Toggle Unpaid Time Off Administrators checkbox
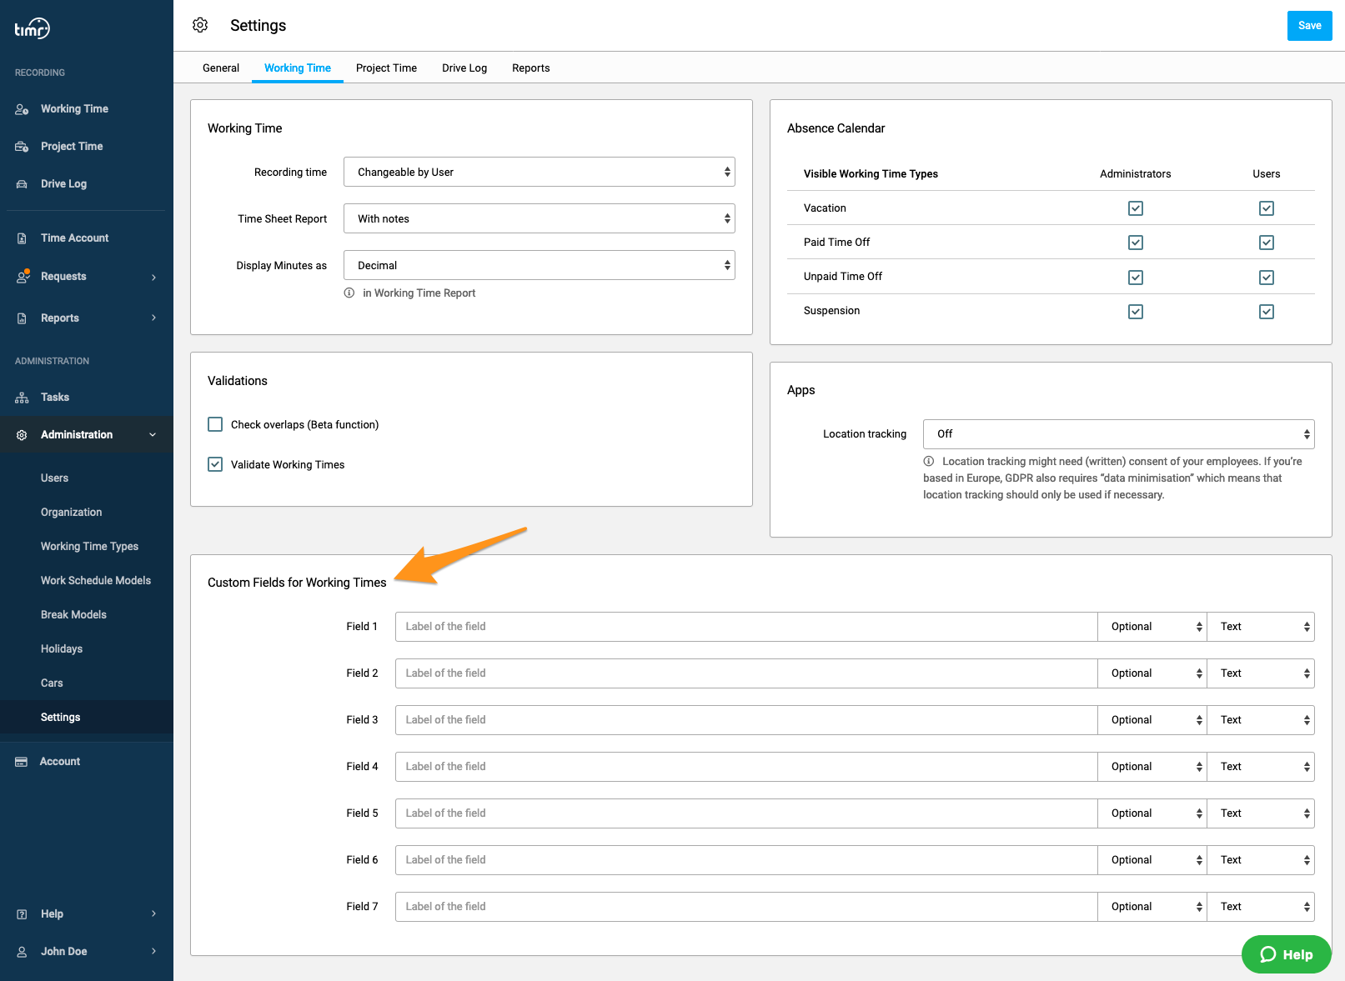Screen dimensions: 1345x981 click(x=1136, y=278)
